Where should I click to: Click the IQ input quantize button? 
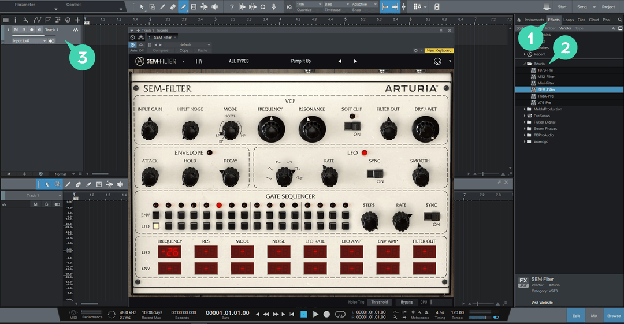click(x=289, y=7)
